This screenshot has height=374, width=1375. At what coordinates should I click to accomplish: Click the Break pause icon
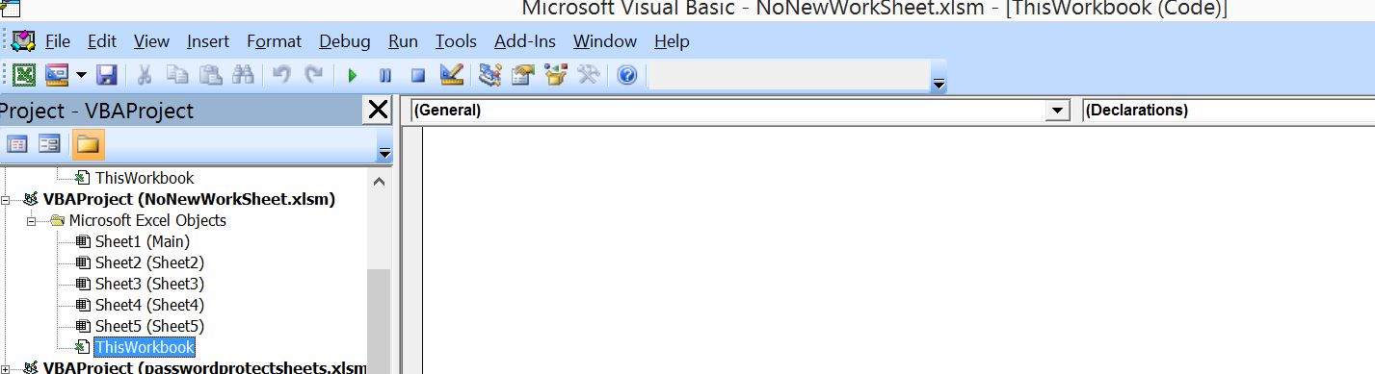[x=385, y=75]
